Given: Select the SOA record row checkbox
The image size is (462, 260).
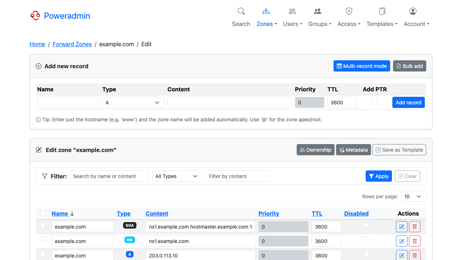Looking at the screenshot, I should 43,225.
